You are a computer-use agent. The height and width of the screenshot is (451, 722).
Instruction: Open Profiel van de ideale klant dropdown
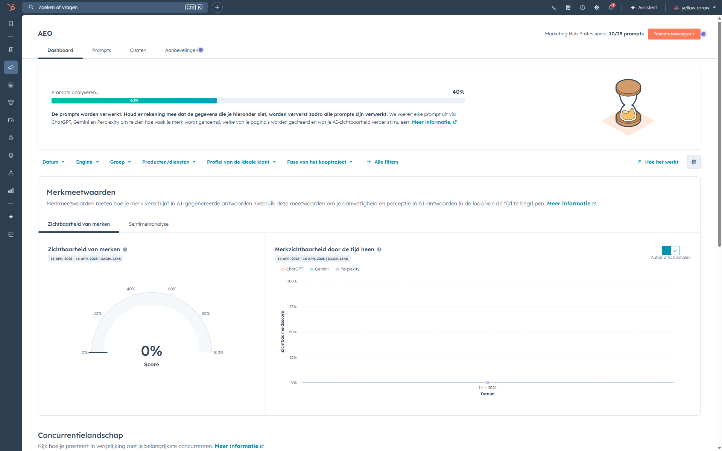click(x=241, y=162)
